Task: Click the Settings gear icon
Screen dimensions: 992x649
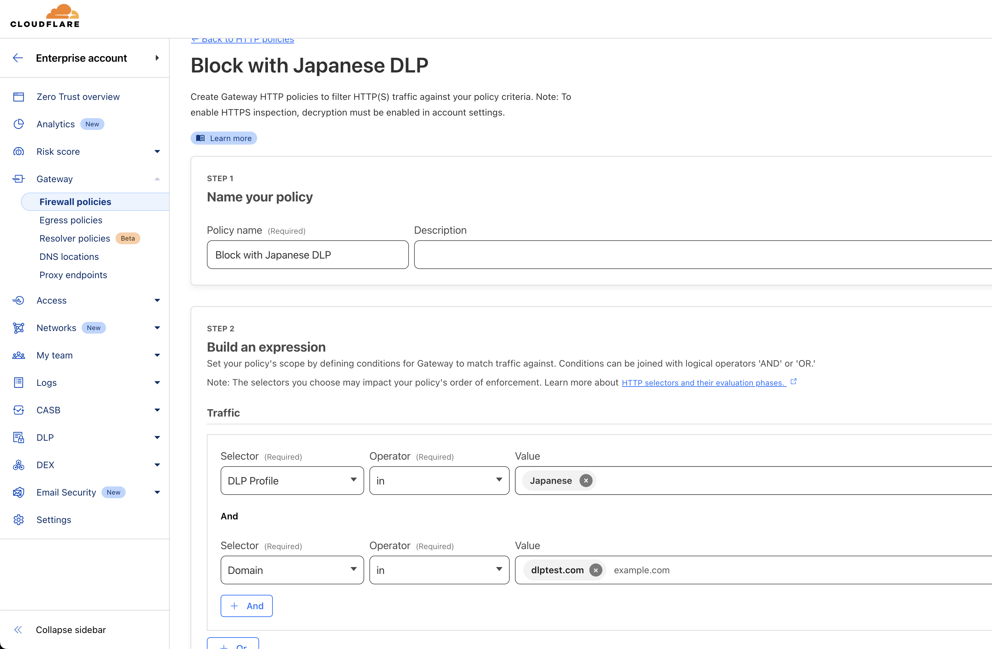Action: tap(19, 520)
